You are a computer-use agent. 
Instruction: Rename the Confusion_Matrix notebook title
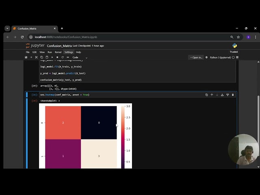(x=59, y=46)
